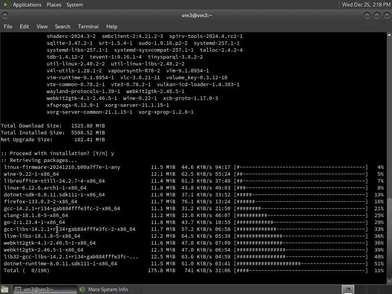Click the linux-firmware download progress bar
392x294 pixels.
click(x=301, y=167)
